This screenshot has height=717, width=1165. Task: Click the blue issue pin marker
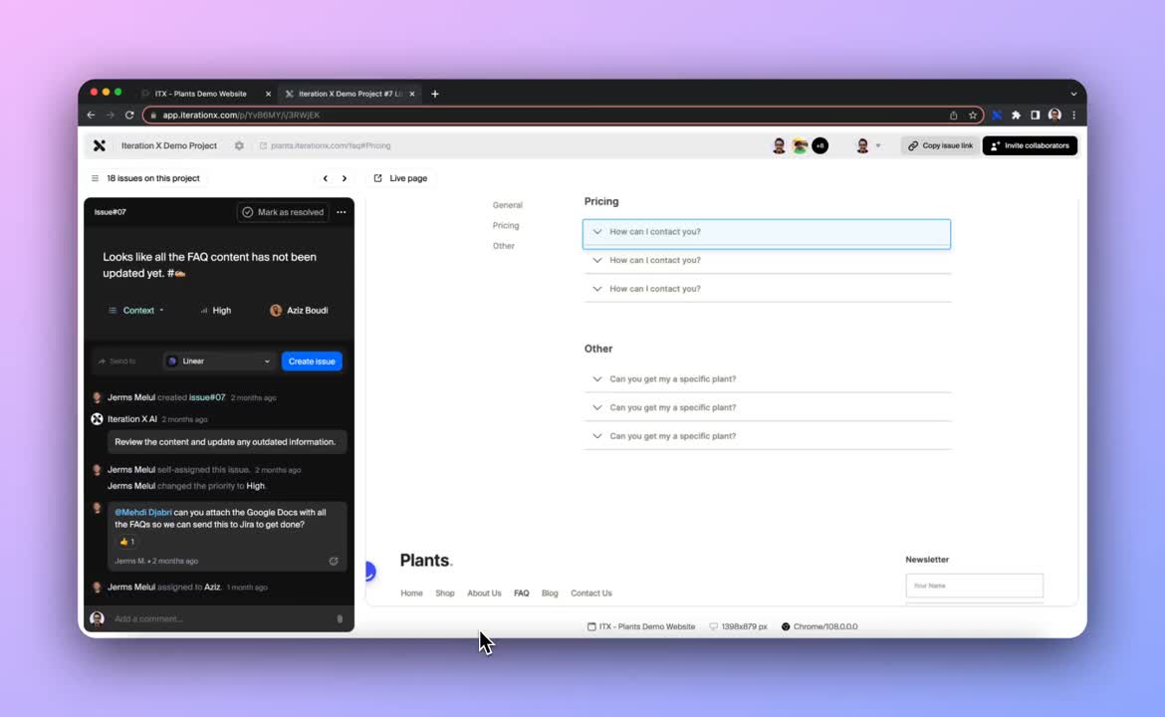370,571
